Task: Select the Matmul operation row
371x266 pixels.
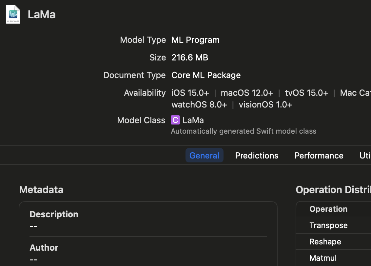Action: [x=323, y=258]
